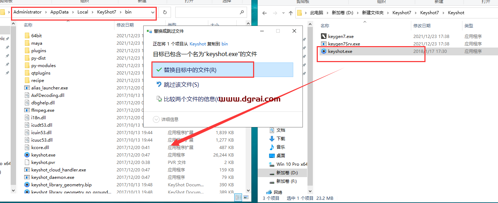
Task: Open 文档 in right navigation pane
Action: pos(281,130)
